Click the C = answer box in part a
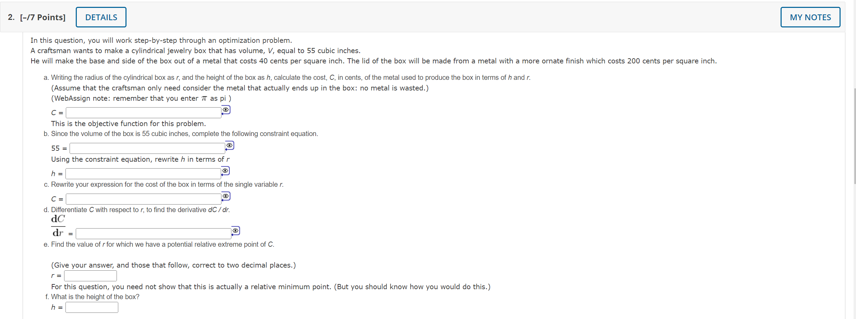The height and width of the screenshot is (319, 856). tap(143, 112)
